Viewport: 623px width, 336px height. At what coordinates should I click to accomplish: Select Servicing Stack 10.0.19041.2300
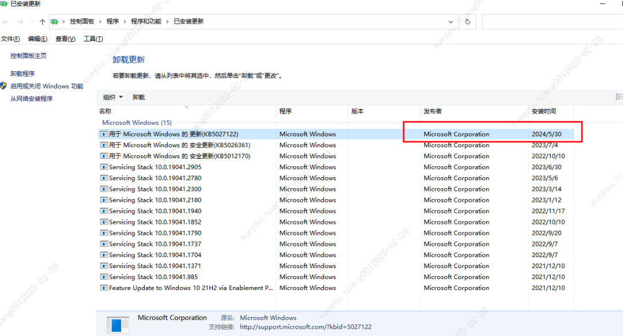pyautogui.click(x=336, y=189)
